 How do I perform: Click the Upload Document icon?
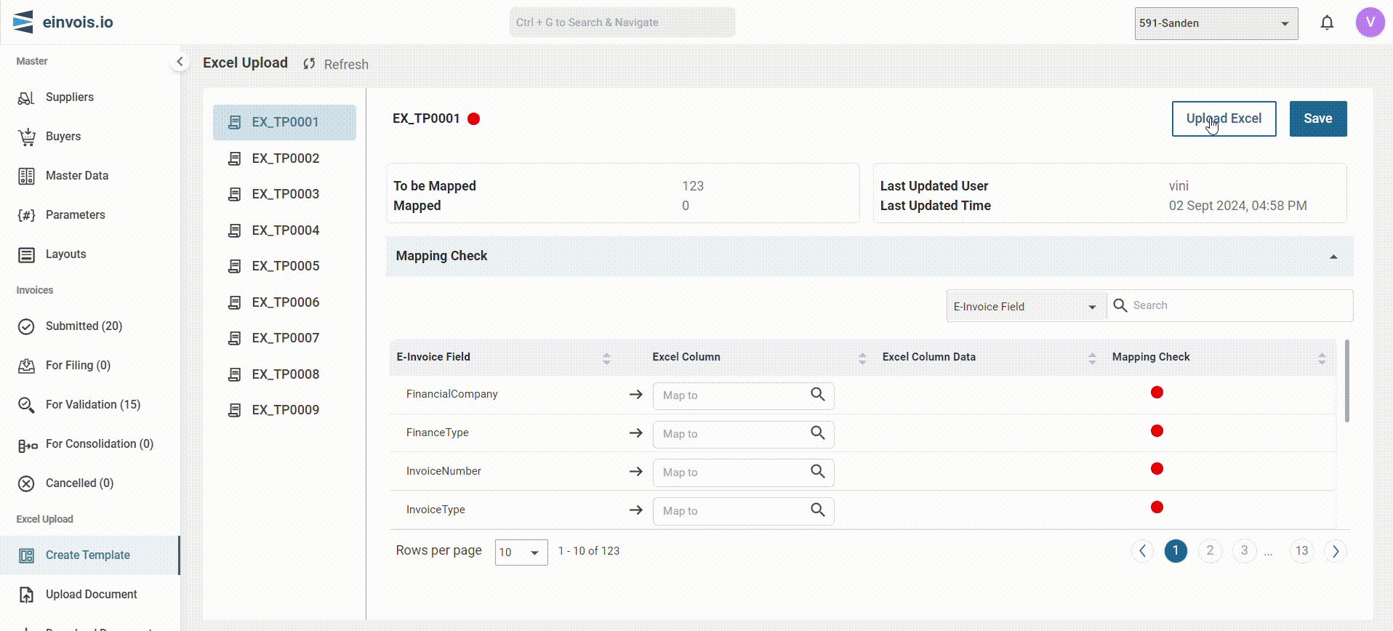point(26,595)
